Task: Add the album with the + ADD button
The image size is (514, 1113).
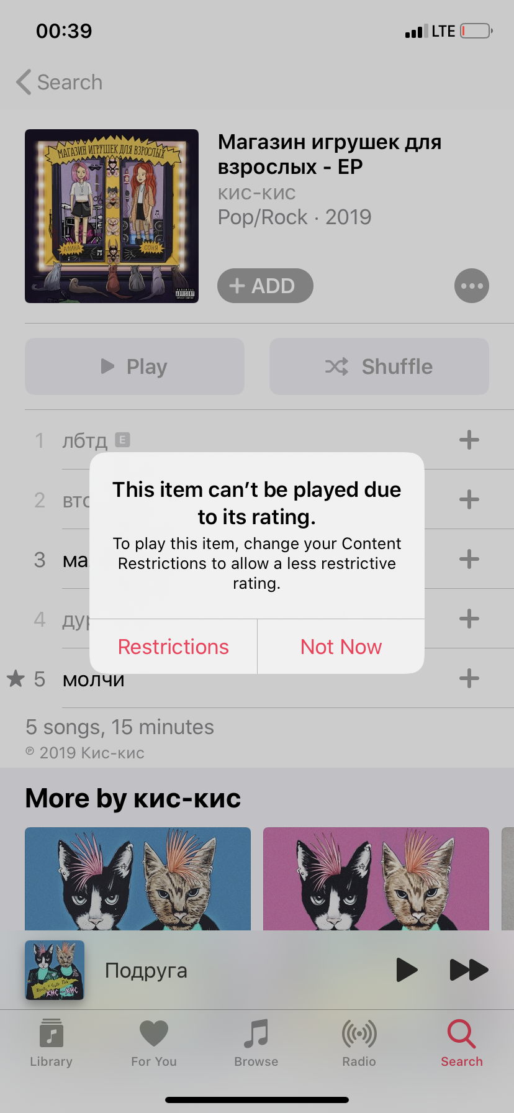Action: (265, 286)
